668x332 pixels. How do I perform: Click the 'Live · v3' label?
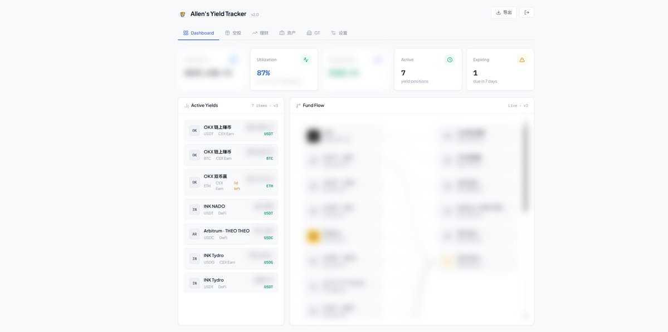click(x=518, y=106)
